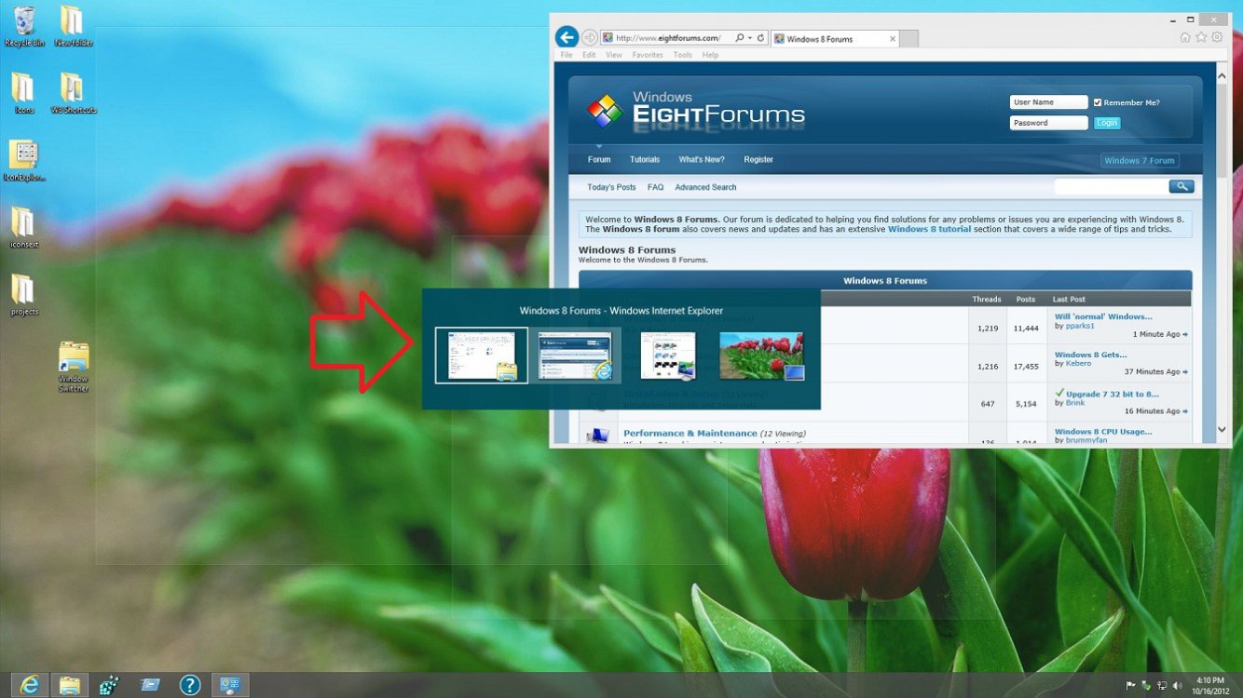Select the tulip desktop thumbnail in the window switcher
This screenshot has height=698, width=1243.
(x=761, y=355)
